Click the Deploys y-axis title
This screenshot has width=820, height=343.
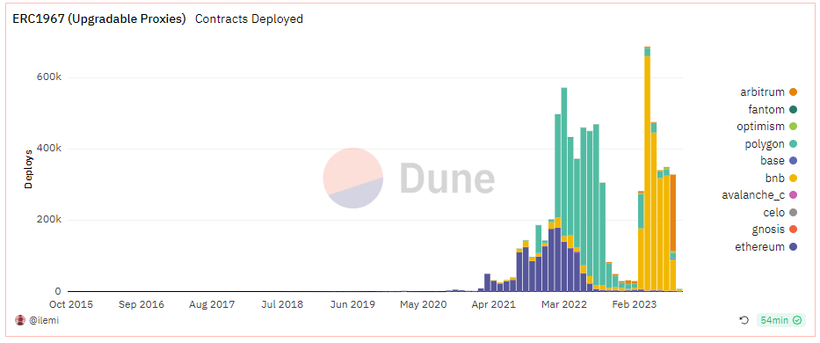(29, 169)
